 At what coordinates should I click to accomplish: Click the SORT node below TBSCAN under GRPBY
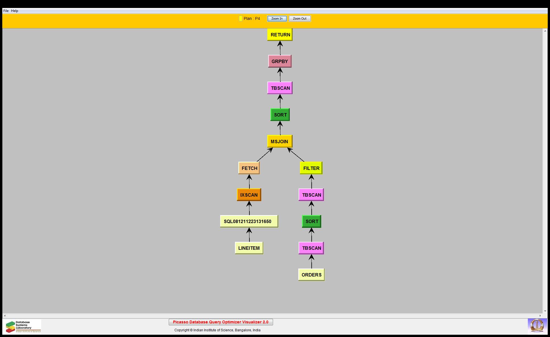point(280,115)
